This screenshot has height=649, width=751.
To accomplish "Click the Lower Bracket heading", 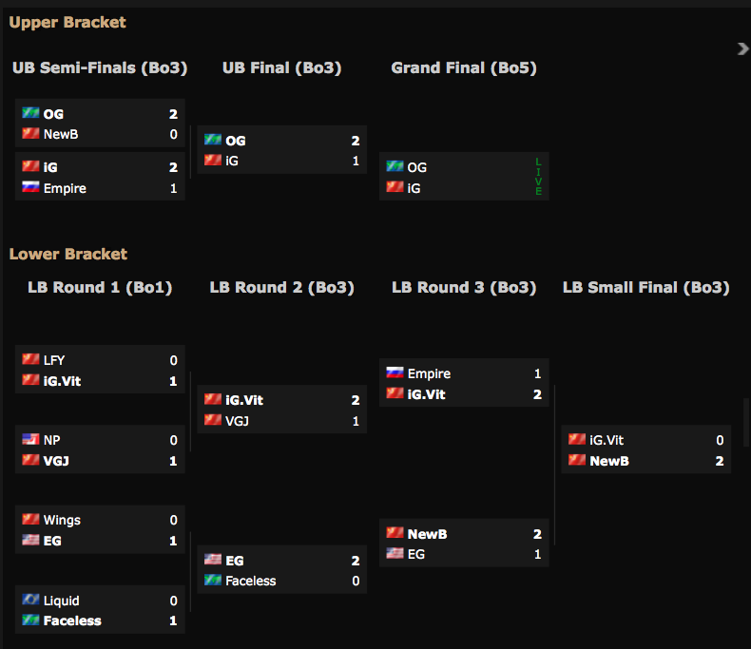I will [68, 254].
